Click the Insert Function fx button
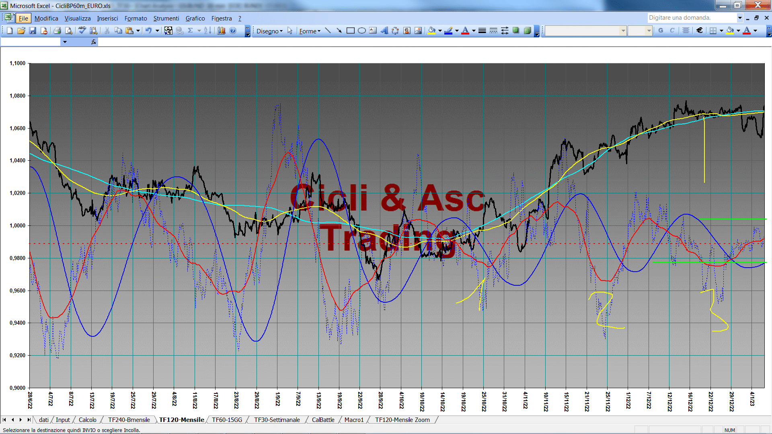Screen dimensions: 772x434 click(x=94, y=42)
